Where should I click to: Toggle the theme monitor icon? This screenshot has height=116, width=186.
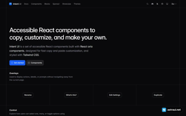[x=167, y=4]
